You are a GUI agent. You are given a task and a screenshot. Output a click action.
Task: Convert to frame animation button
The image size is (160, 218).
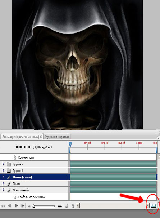pos(153,205)
